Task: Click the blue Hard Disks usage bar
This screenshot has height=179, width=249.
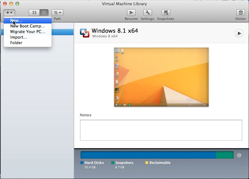Action: point(148,155)
